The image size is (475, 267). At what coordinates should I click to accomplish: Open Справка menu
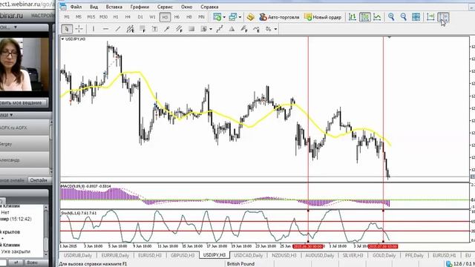point(209,7)
